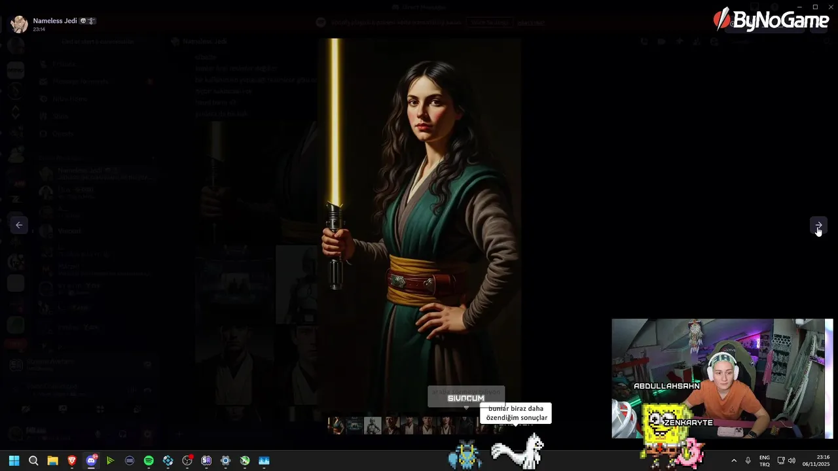This screenshot has height=471, width=838.
Task: Select the dark teal group scene thumbnail
Action: tap(354, 426)
